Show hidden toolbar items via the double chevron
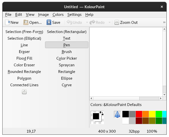The width and height of the screenshot is (169, 137). click(x=164, y=22)
